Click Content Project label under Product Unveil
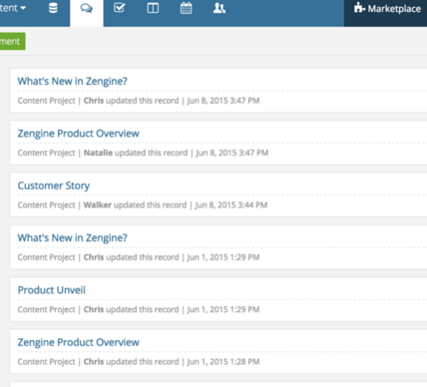Screen dimensions: 427x387 [46, 309]
